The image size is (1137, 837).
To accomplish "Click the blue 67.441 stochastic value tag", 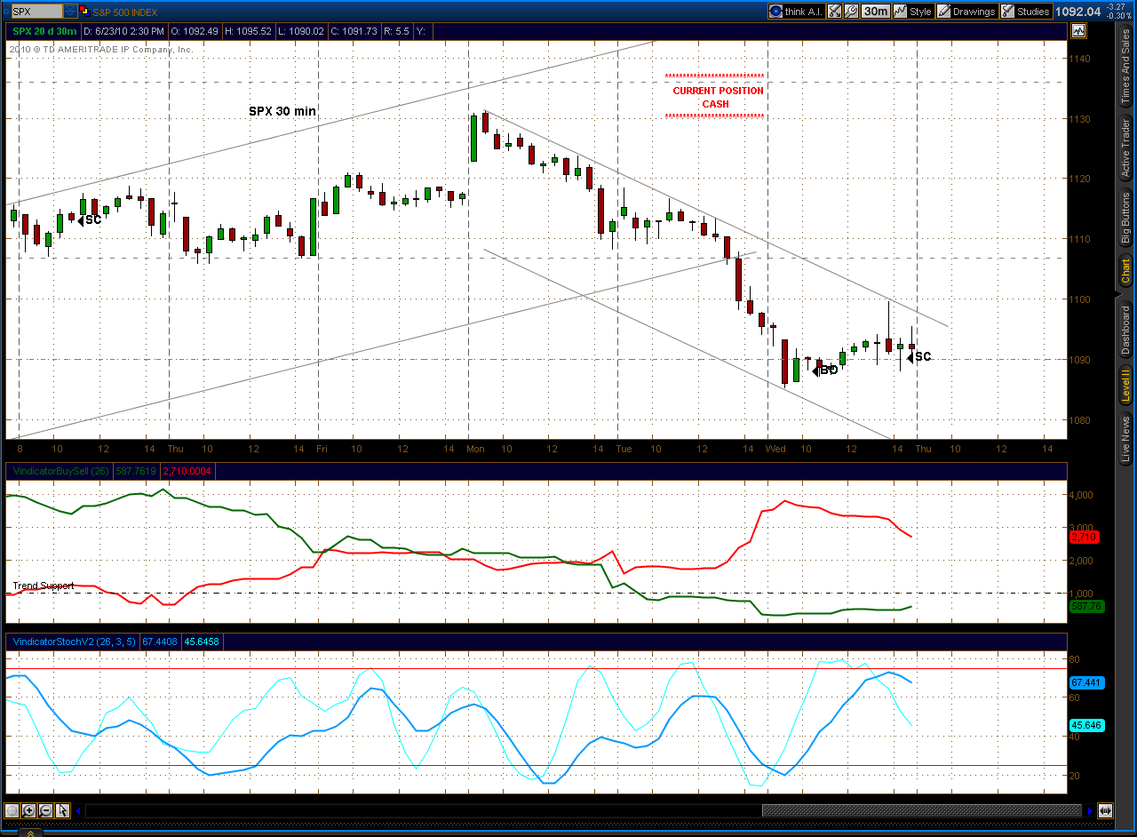I will [x=1085, y=682].
